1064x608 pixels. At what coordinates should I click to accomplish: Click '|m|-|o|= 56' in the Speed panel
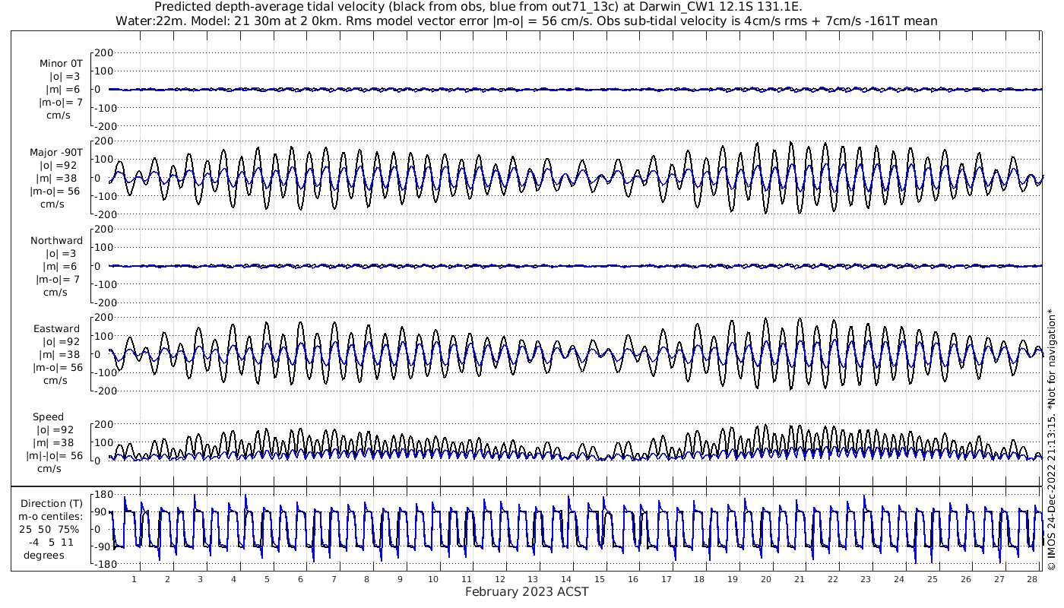pos(55,456)
